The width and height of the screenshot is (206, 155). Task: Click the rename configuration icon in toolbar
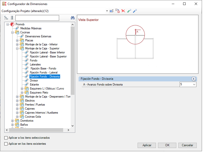(x=112, y=11)
